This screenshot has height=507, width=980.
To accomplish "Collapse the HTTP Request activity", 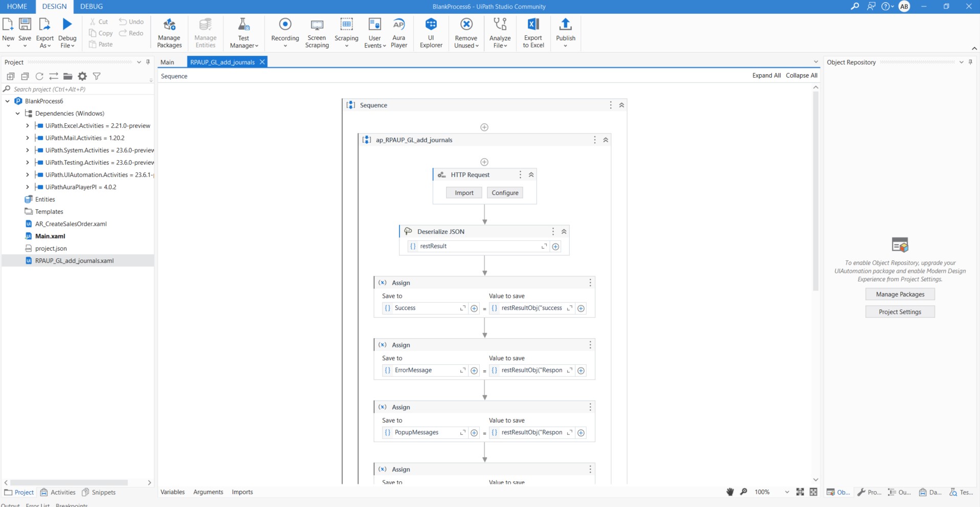I will tap(531, 175).
